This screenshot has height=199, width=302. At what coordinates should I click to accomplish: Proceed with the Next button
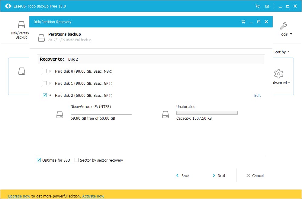219,175
